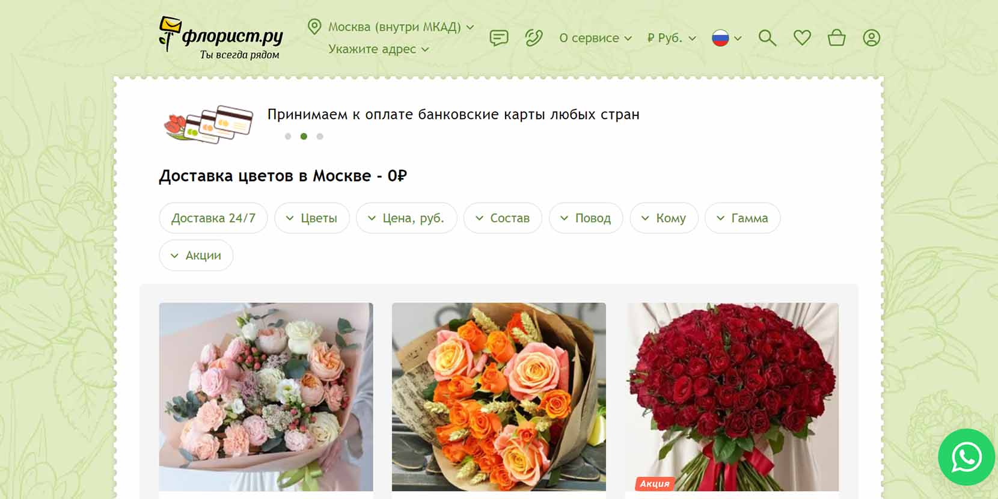This screenshot has width=998, height=499.
Task: Click the Флорист.ру logo
Action: (x=221, y=38)
